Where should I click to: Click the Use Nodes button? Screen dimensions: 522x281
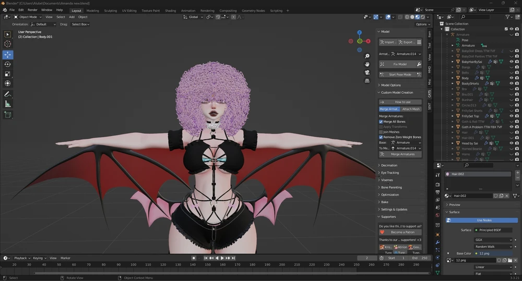coord(482,220)
